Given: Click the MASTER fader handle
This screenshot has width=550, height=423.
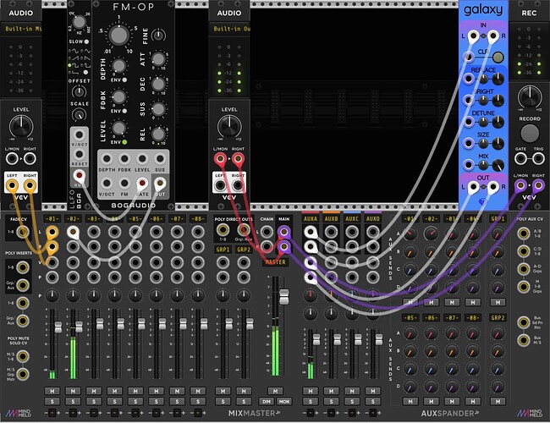Looking at the screenshot, I should pyautogui.click(x=283, y=297).
